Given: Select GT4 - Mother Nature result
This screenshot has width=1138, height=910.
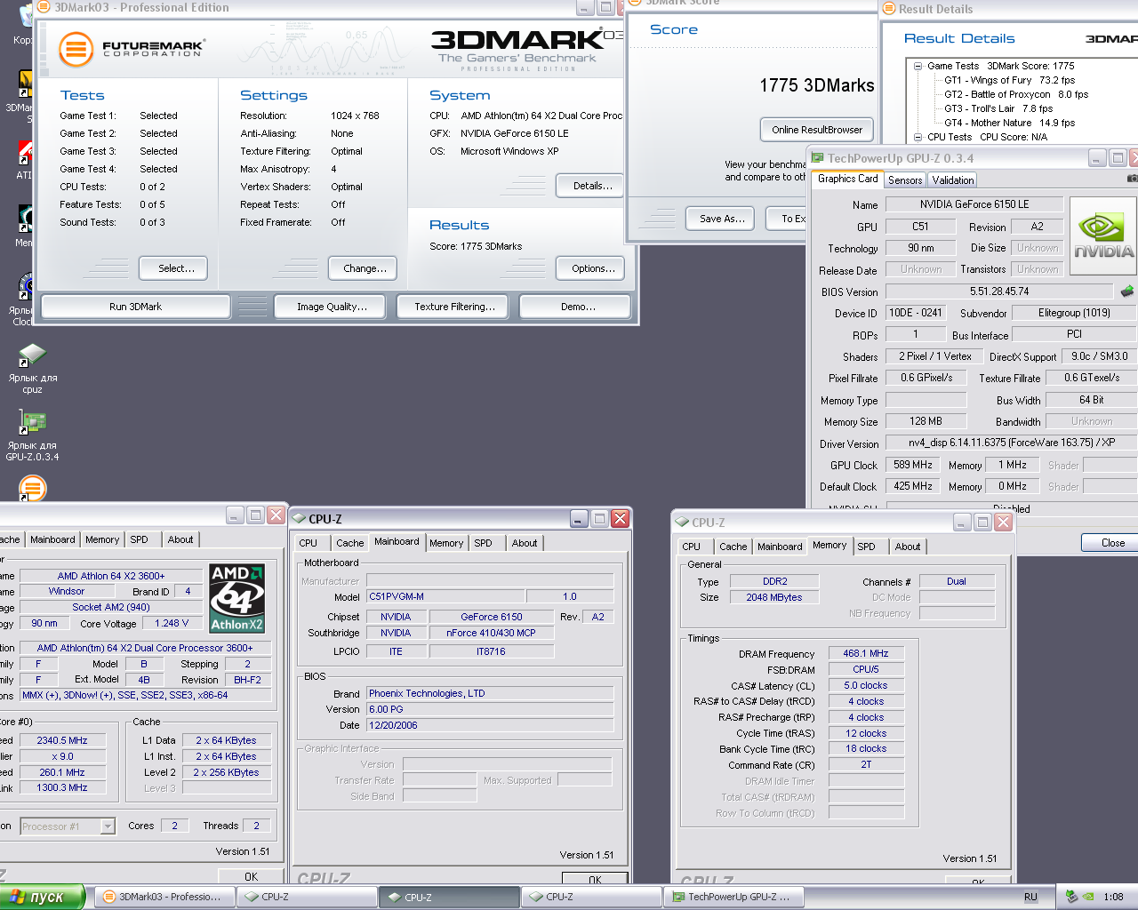Looking at the screenshot, I should coord(1009,123).
